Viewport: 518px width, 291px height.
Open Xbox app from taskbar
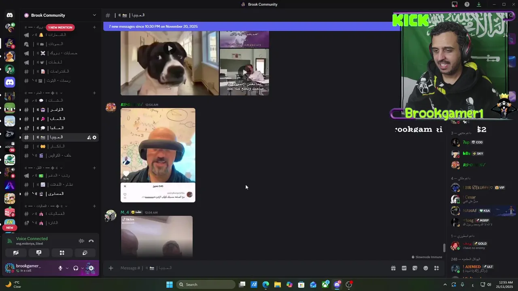pos(325,285)
